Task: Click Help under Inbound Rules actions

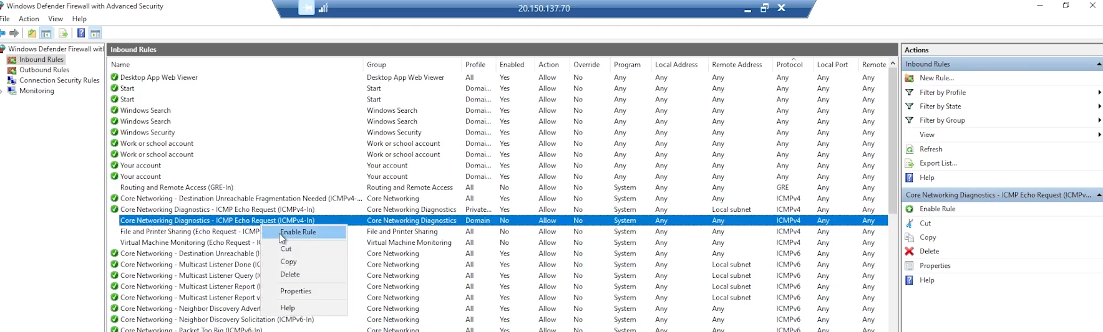Action: click(x=926, y=178)
